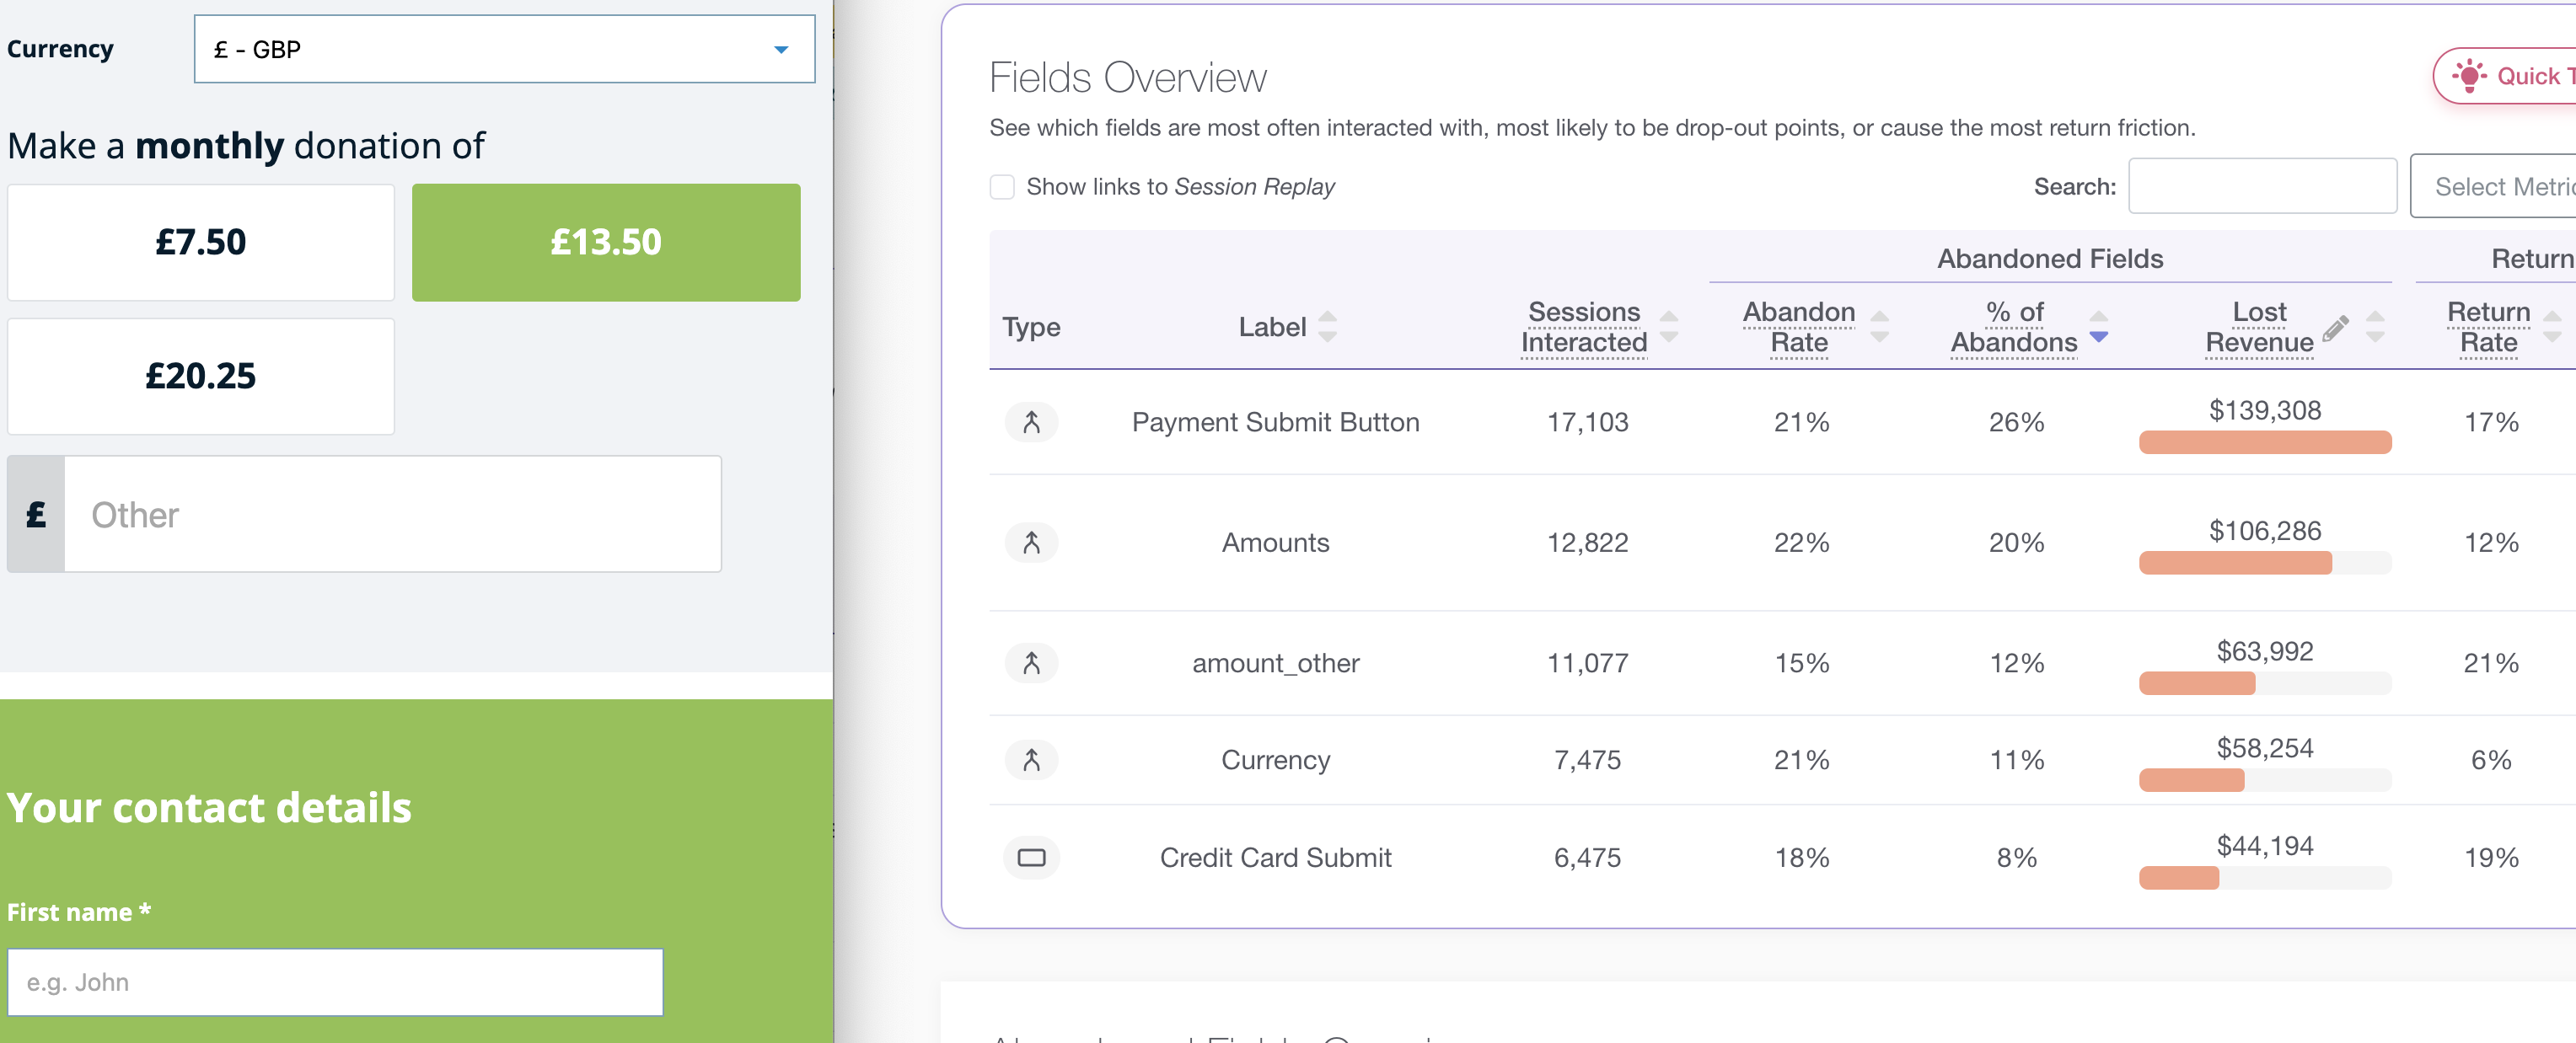2576x1043 pixels.
Task: Click the amount_other row type icon
Action: pos(1031,663)
